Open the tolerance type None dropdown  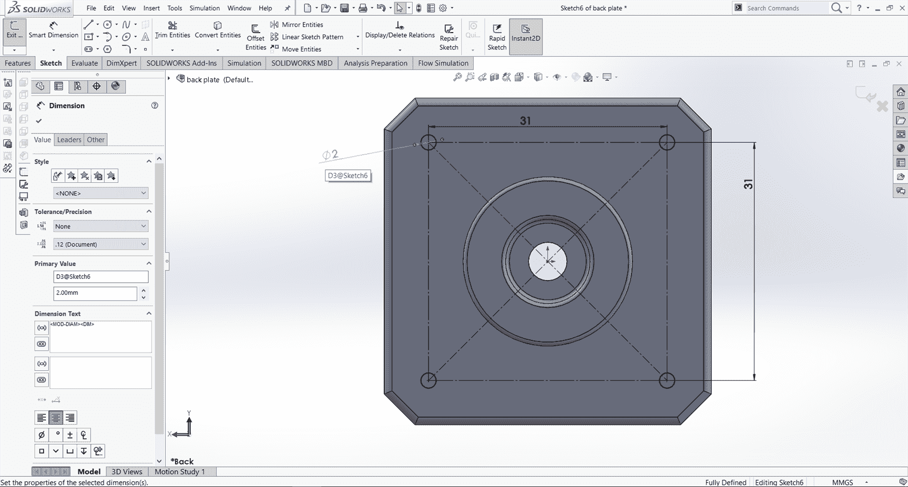tap(100, 226)
